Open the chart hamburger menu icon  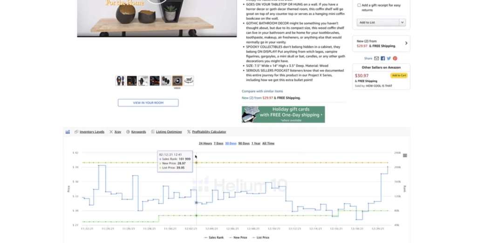405,156
